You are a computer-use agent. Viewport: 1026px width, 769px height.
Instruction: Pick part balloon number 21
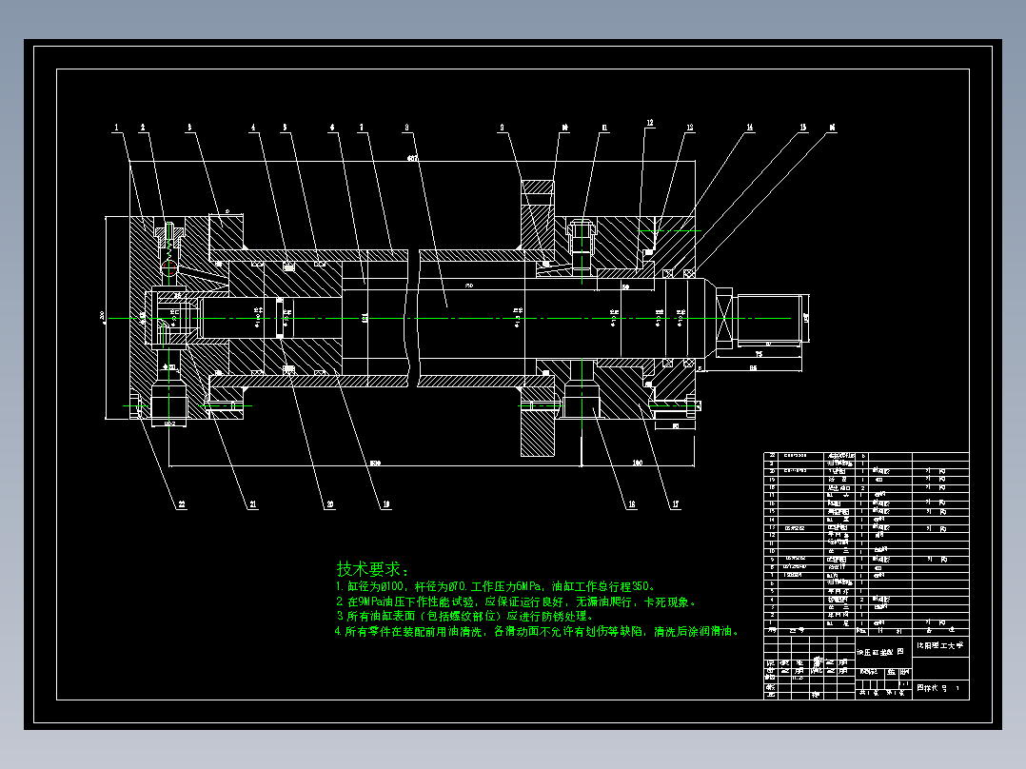[x=252, y=504]
